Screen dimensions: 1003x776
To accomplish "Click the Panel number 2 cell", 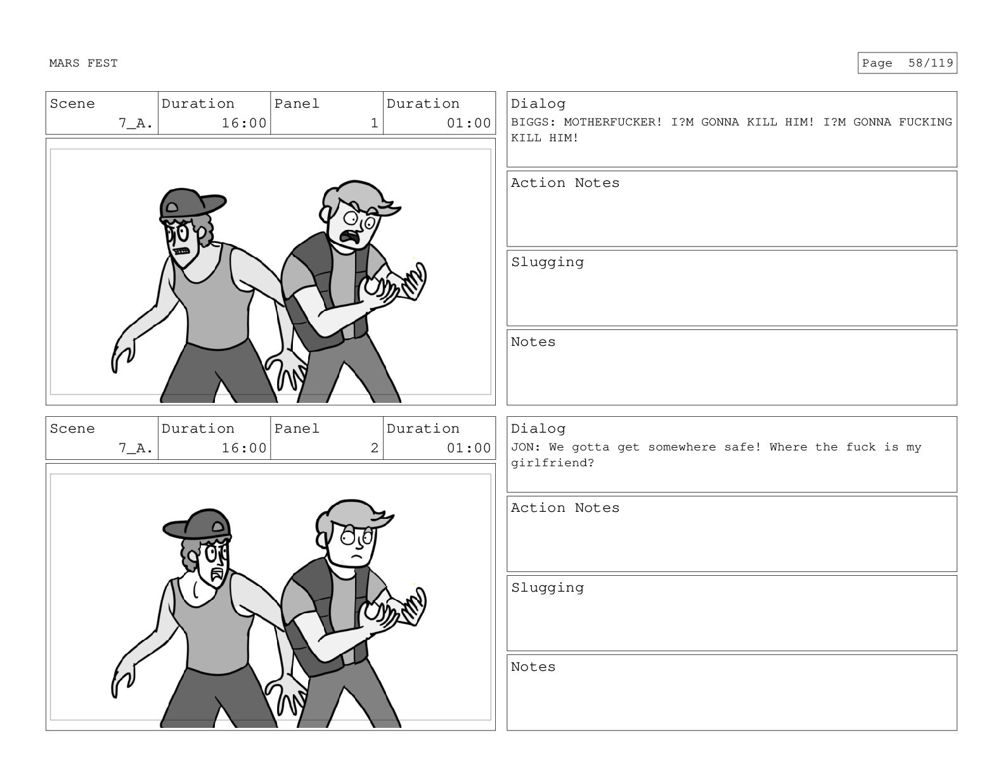I will click(x=327, y=438).
